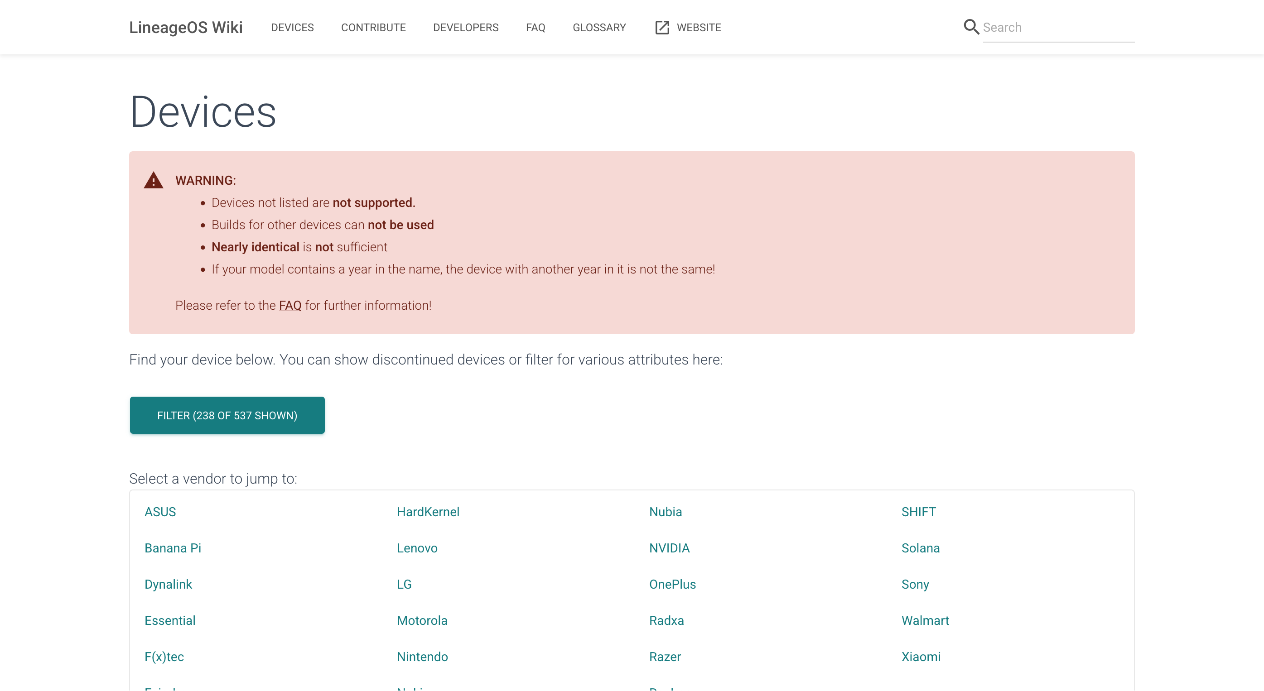This screenshot has height=691, width=1264.
Task: Click "Builds for other devices can not be used"
Action: click(323, 225)
